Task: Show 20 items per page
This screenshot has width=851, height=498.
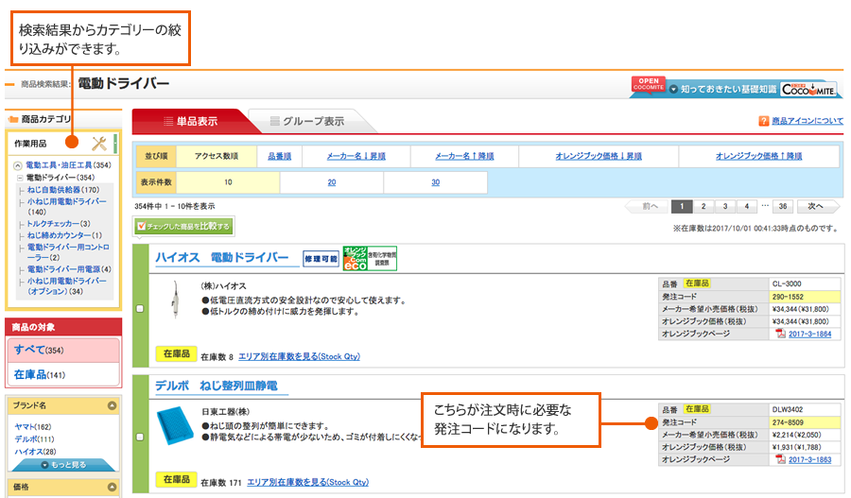Action: (x=332, y=182)
